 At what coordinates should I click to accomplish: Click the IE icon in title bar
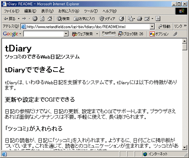[4, 4]
